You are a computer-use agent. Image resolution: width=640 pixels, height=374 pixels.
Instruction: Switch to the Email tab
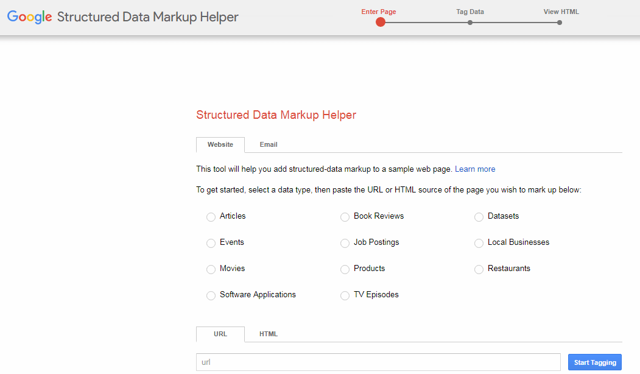pos(269,145)
